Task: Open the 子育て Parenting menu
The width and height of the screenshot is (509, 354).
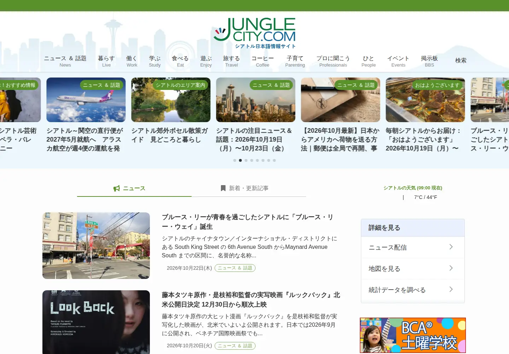Action: tap(295, 61)
